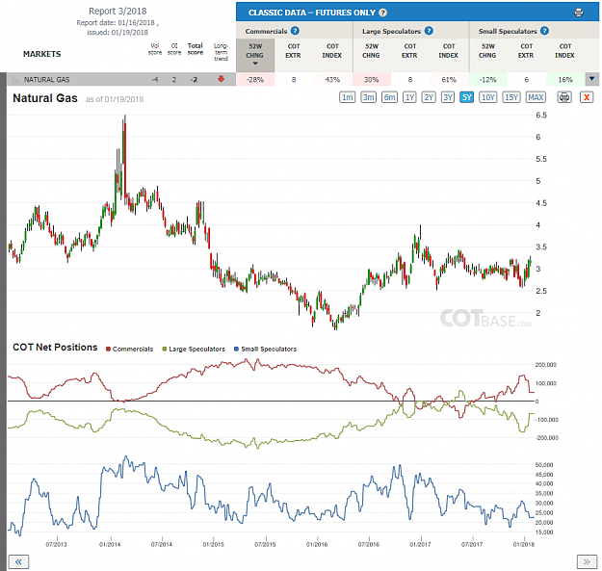Switch chart to 10Y range
Viewport: 602px width, 571px height.
[488, 97]
